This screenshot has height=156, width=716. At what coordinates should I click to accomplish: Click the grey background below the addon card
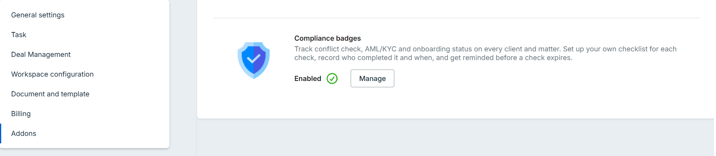click(x=456, y=137)
